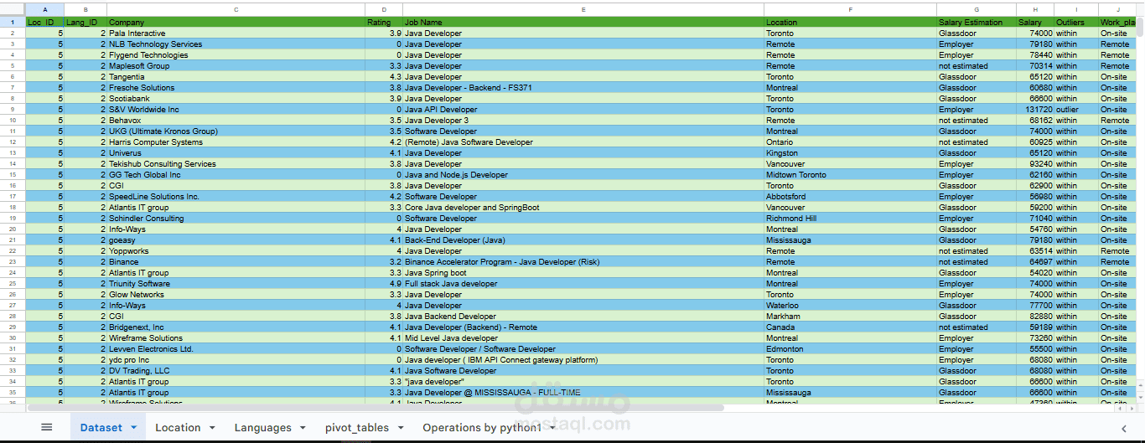
Task: Select the Pala Interactive cell
Action: [x=236, y=33]
